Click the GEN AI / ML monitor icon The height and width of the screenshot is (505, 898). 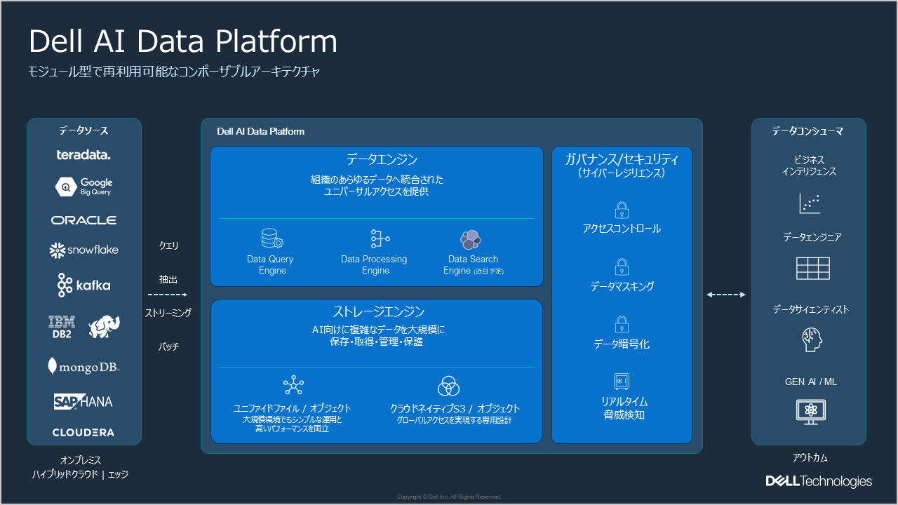[811, 411]
